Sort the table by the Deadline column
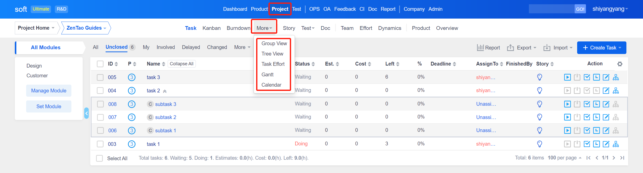The height and width of the screenshot is (173, 643). pos(443,64)
